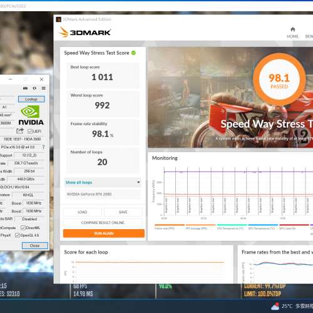Click the 336.7 GTexel/s field

26,163
